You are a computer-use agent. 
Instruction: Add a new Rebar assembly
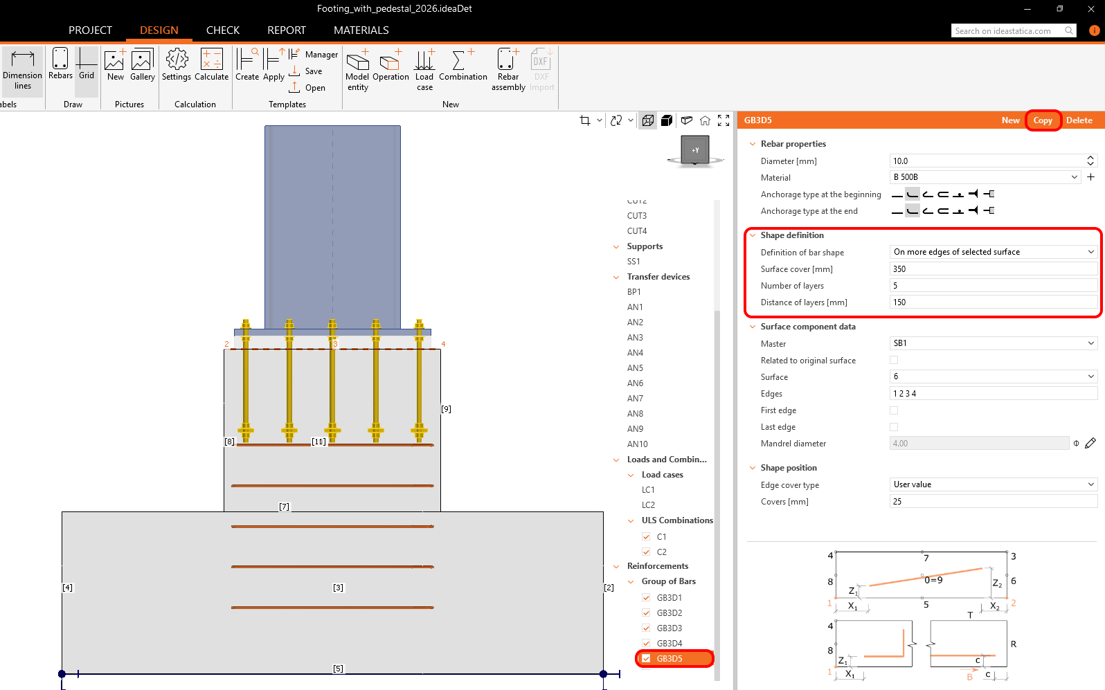click(508, 69)
